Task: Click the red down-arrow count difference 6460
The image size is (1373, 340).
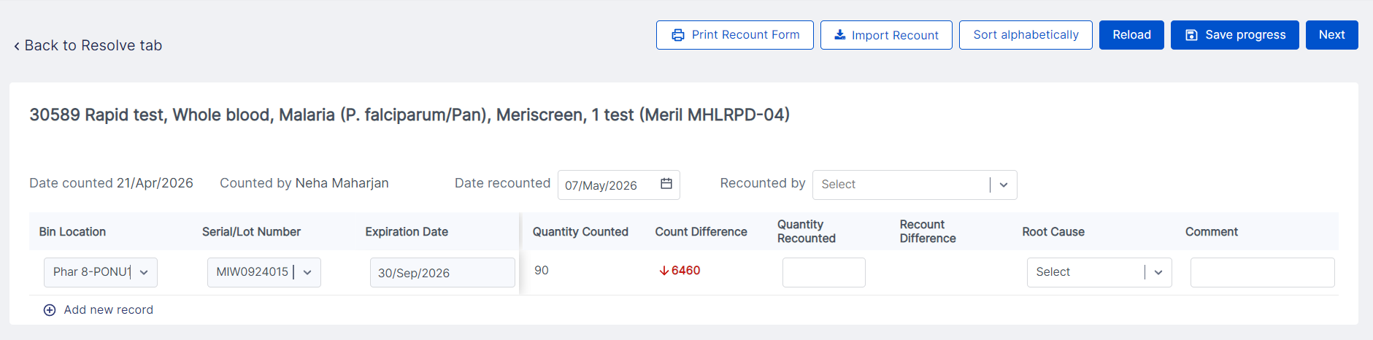Action: tap(680, 271)
